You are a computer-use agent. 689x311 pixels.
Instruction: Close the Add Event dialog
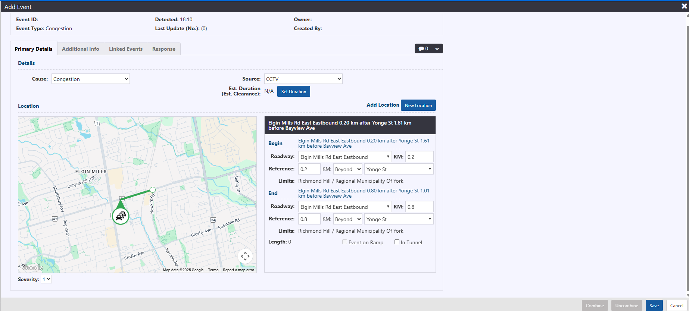point(684,6)
